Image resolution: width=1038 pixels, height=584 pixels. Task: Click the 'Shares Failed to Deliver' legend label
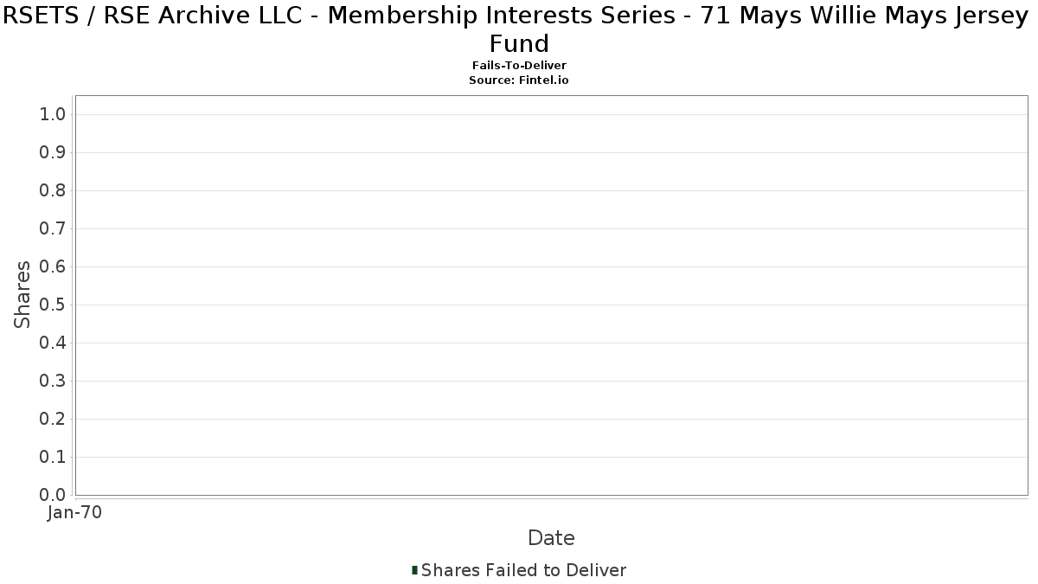(x=523, y=570)
